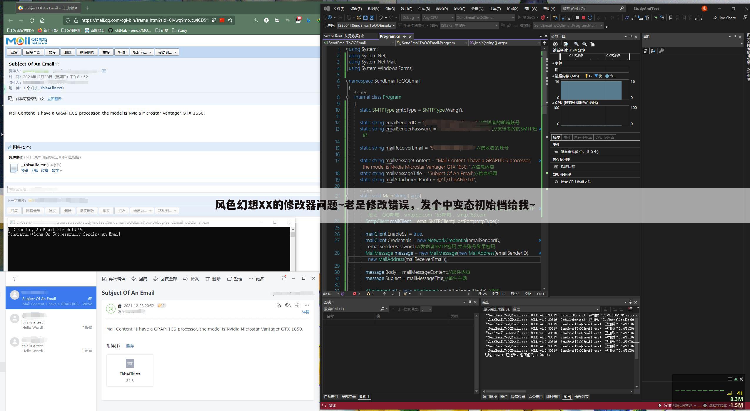The image size is (750, 411).
Task: Switch to 错误列表 tab
Action: (581, 397)
